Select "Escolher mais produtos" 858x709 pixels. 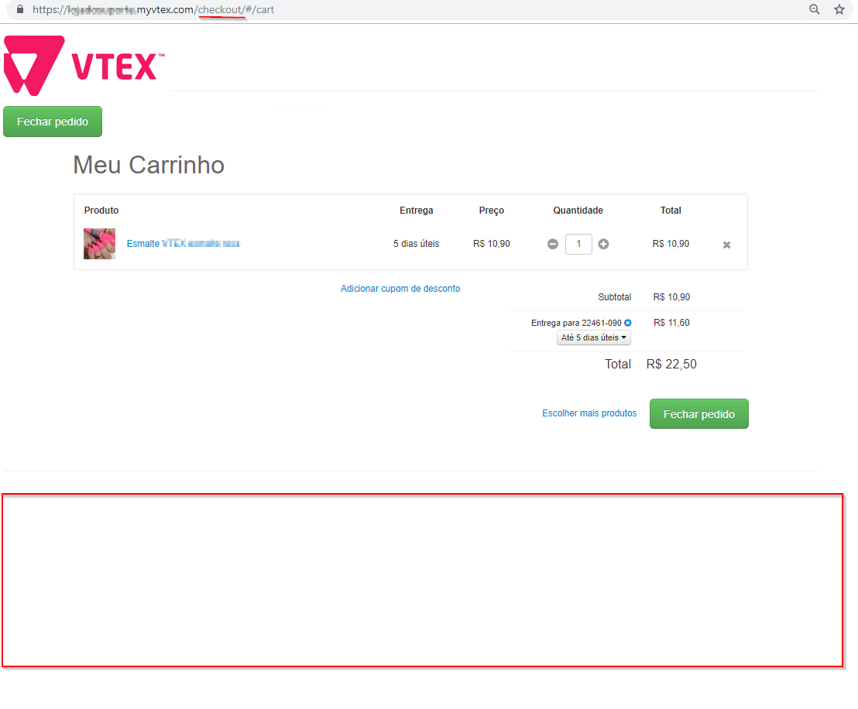click(589, 413)
